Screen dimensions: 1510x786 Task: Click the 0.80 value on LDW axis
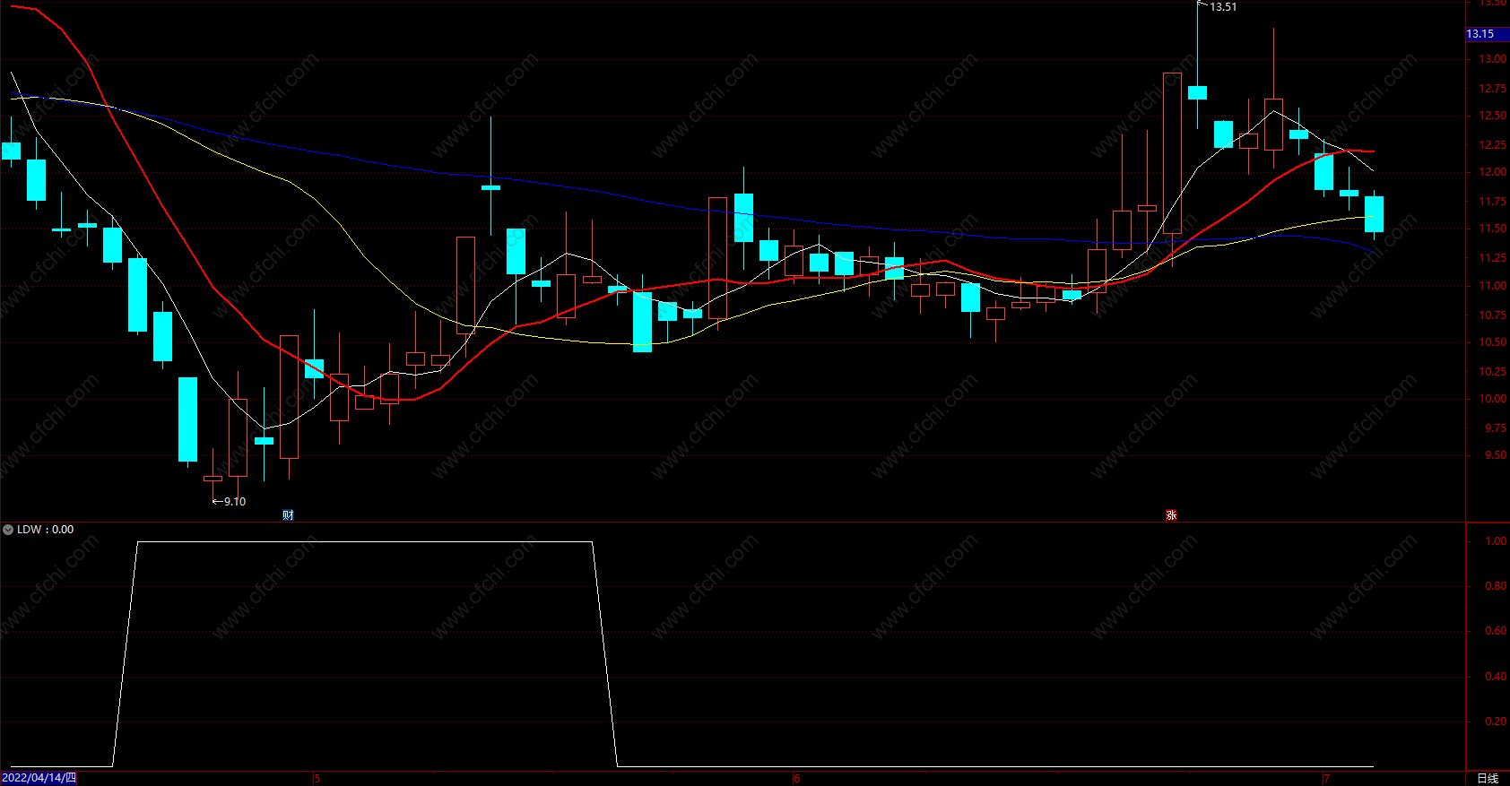click(x=1496, y=586)
